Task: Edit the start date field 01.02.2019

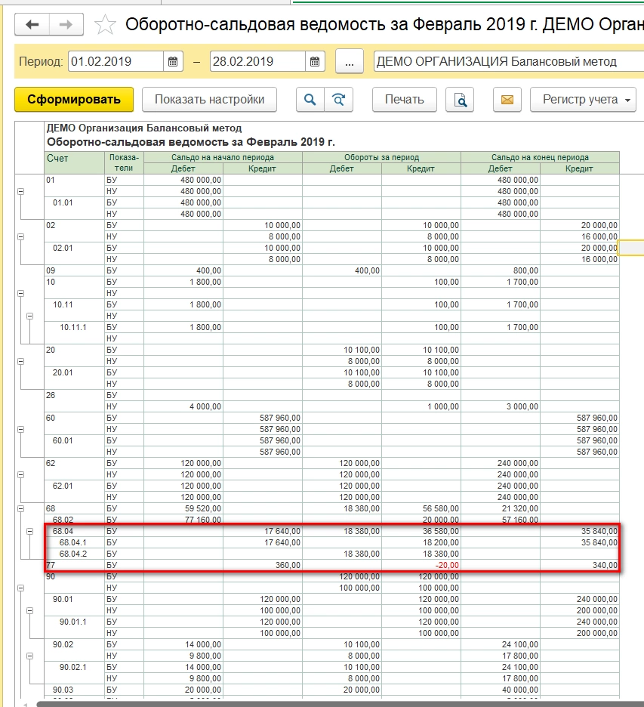Action: point(116,62)
